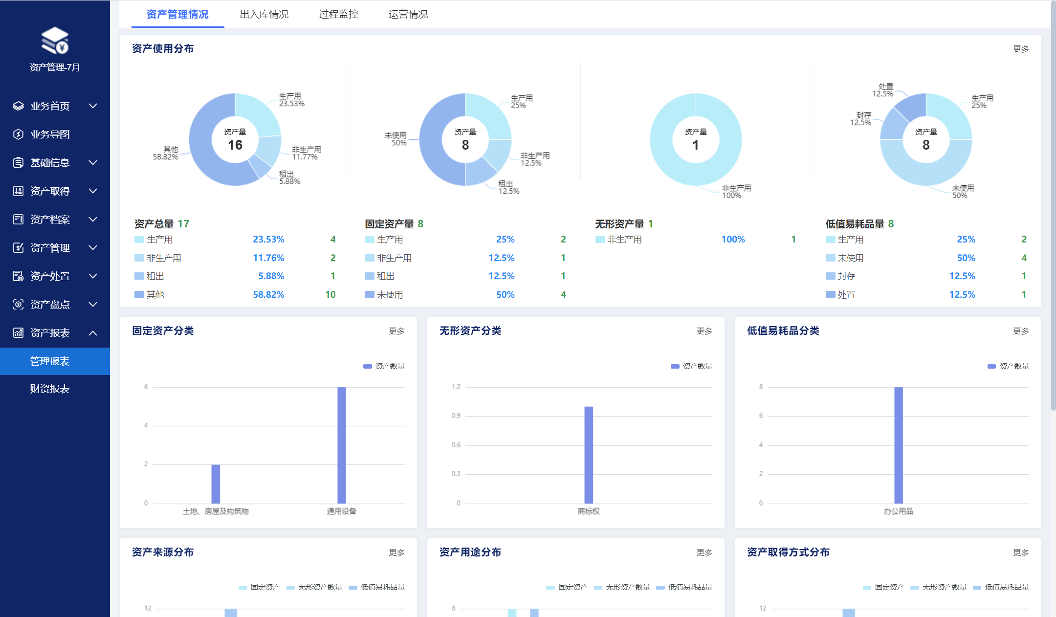Image resolution: width=1056 pixels, height=617 pixels.
Task: Switch to the 出入库情况 tab
Action: click(264, 14)
